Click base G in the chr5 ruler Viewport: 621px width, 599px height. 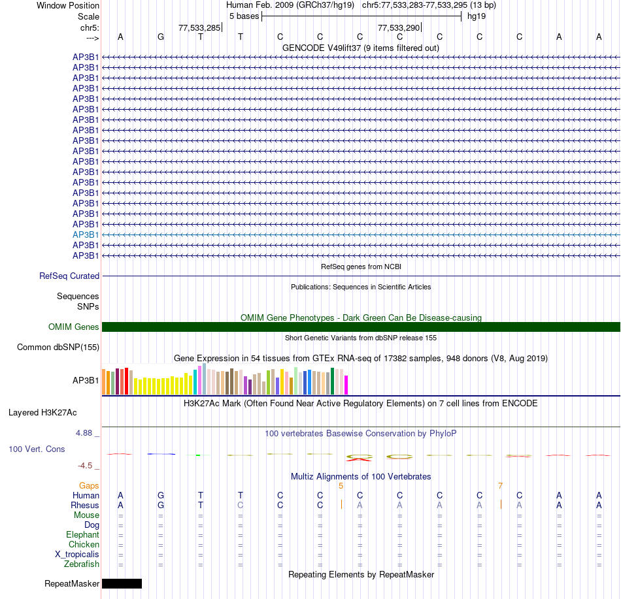[160, 37]
